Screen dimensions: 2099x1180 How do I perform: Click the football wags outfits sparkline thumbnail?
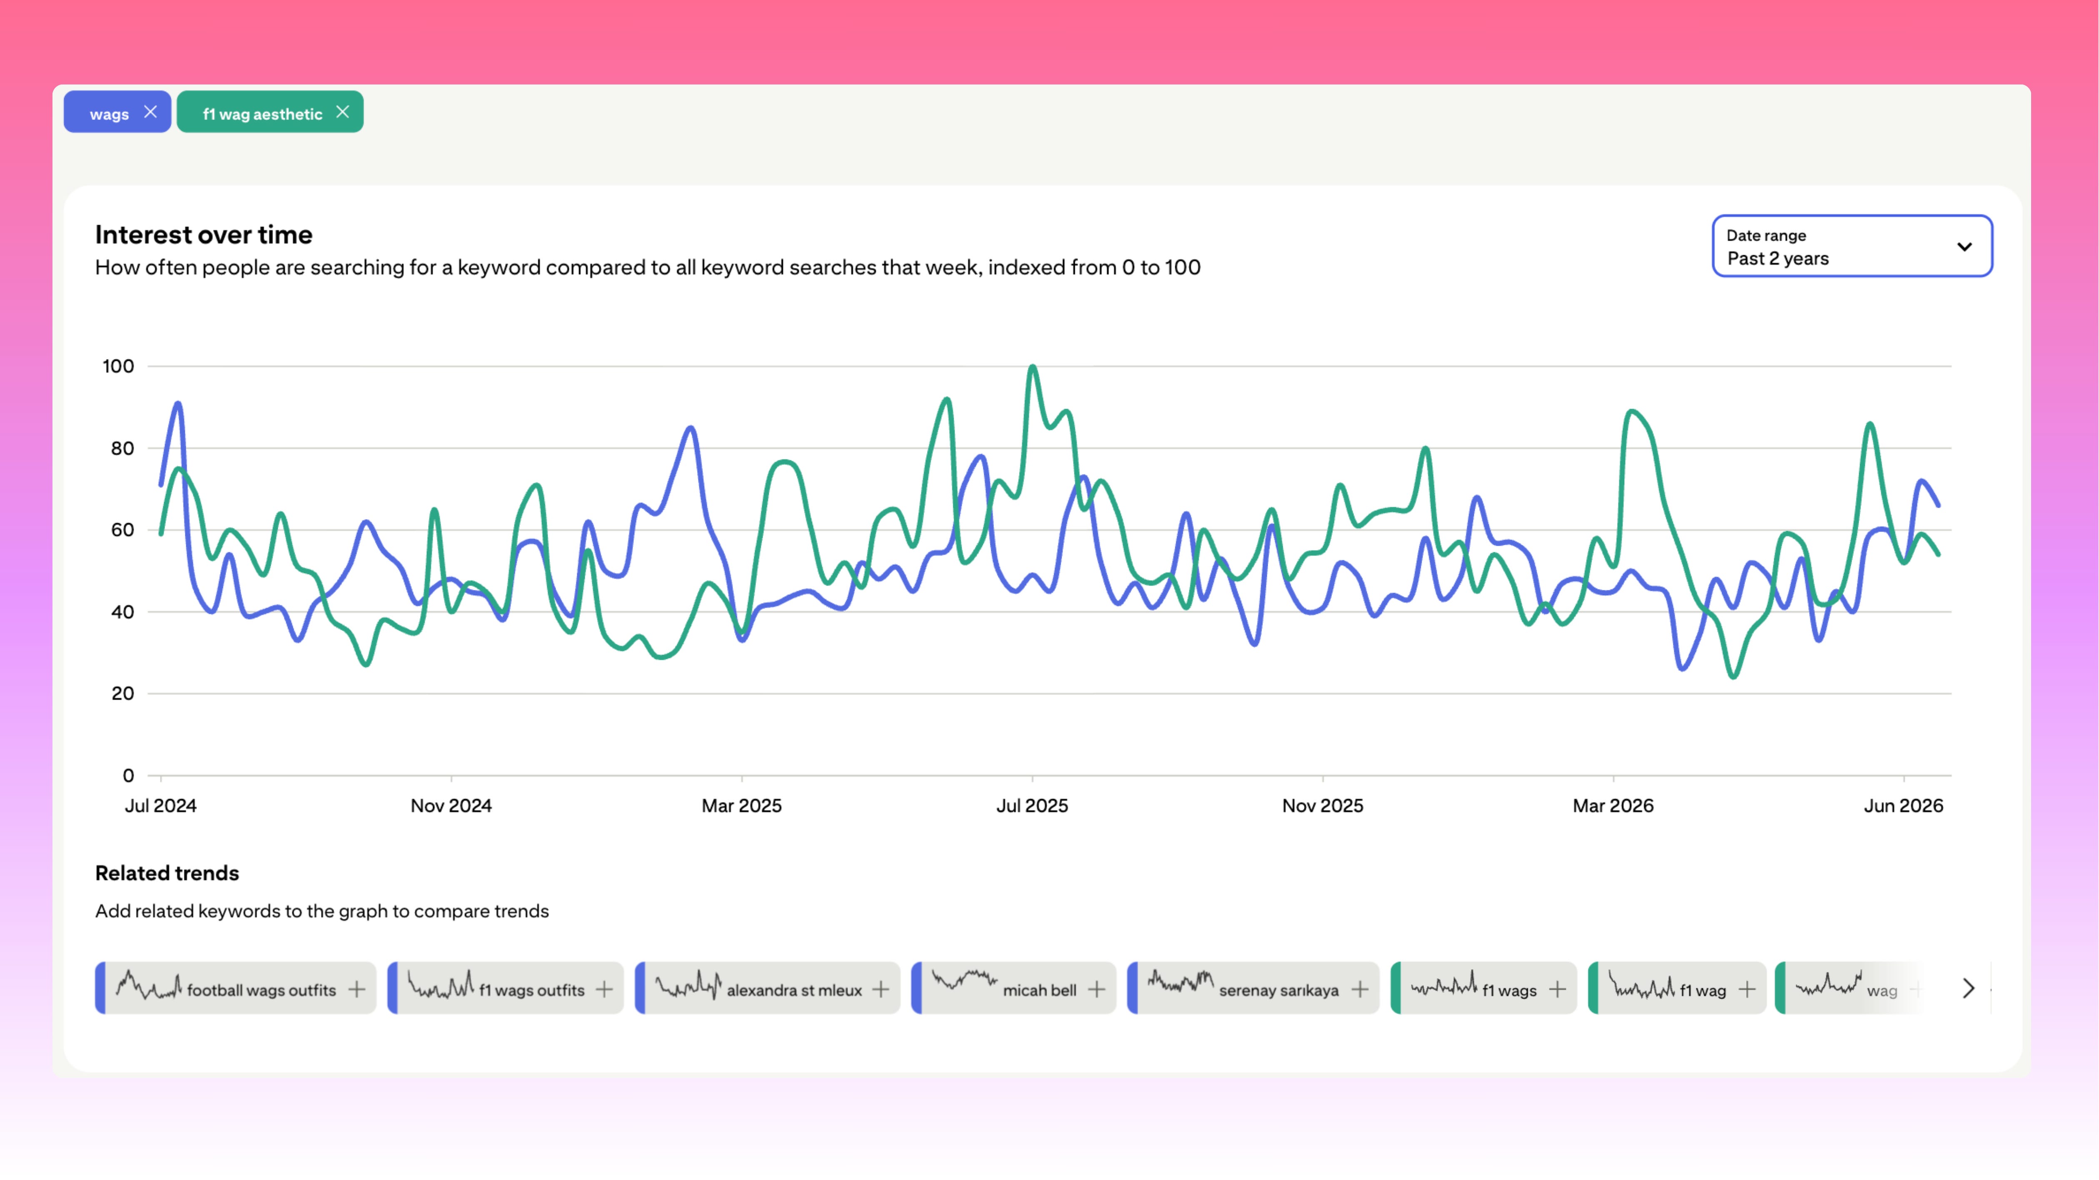(x=148, y=984)
